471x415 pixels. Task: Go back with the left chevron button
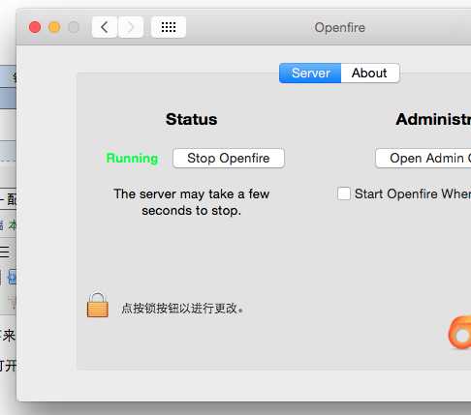click(x=105, y=27)
